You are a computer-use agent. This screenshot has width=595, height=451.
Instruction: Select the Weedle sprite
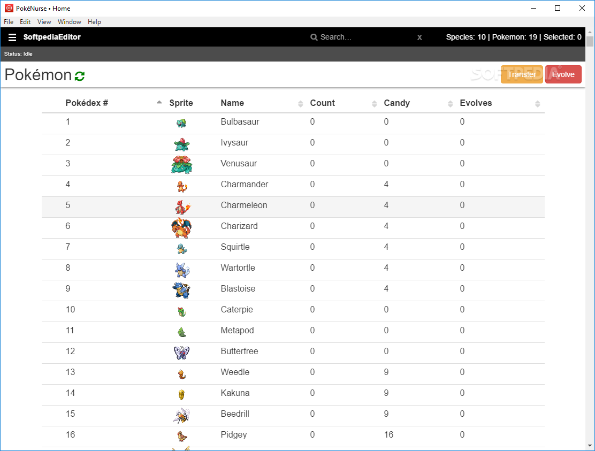pos(182,374)
